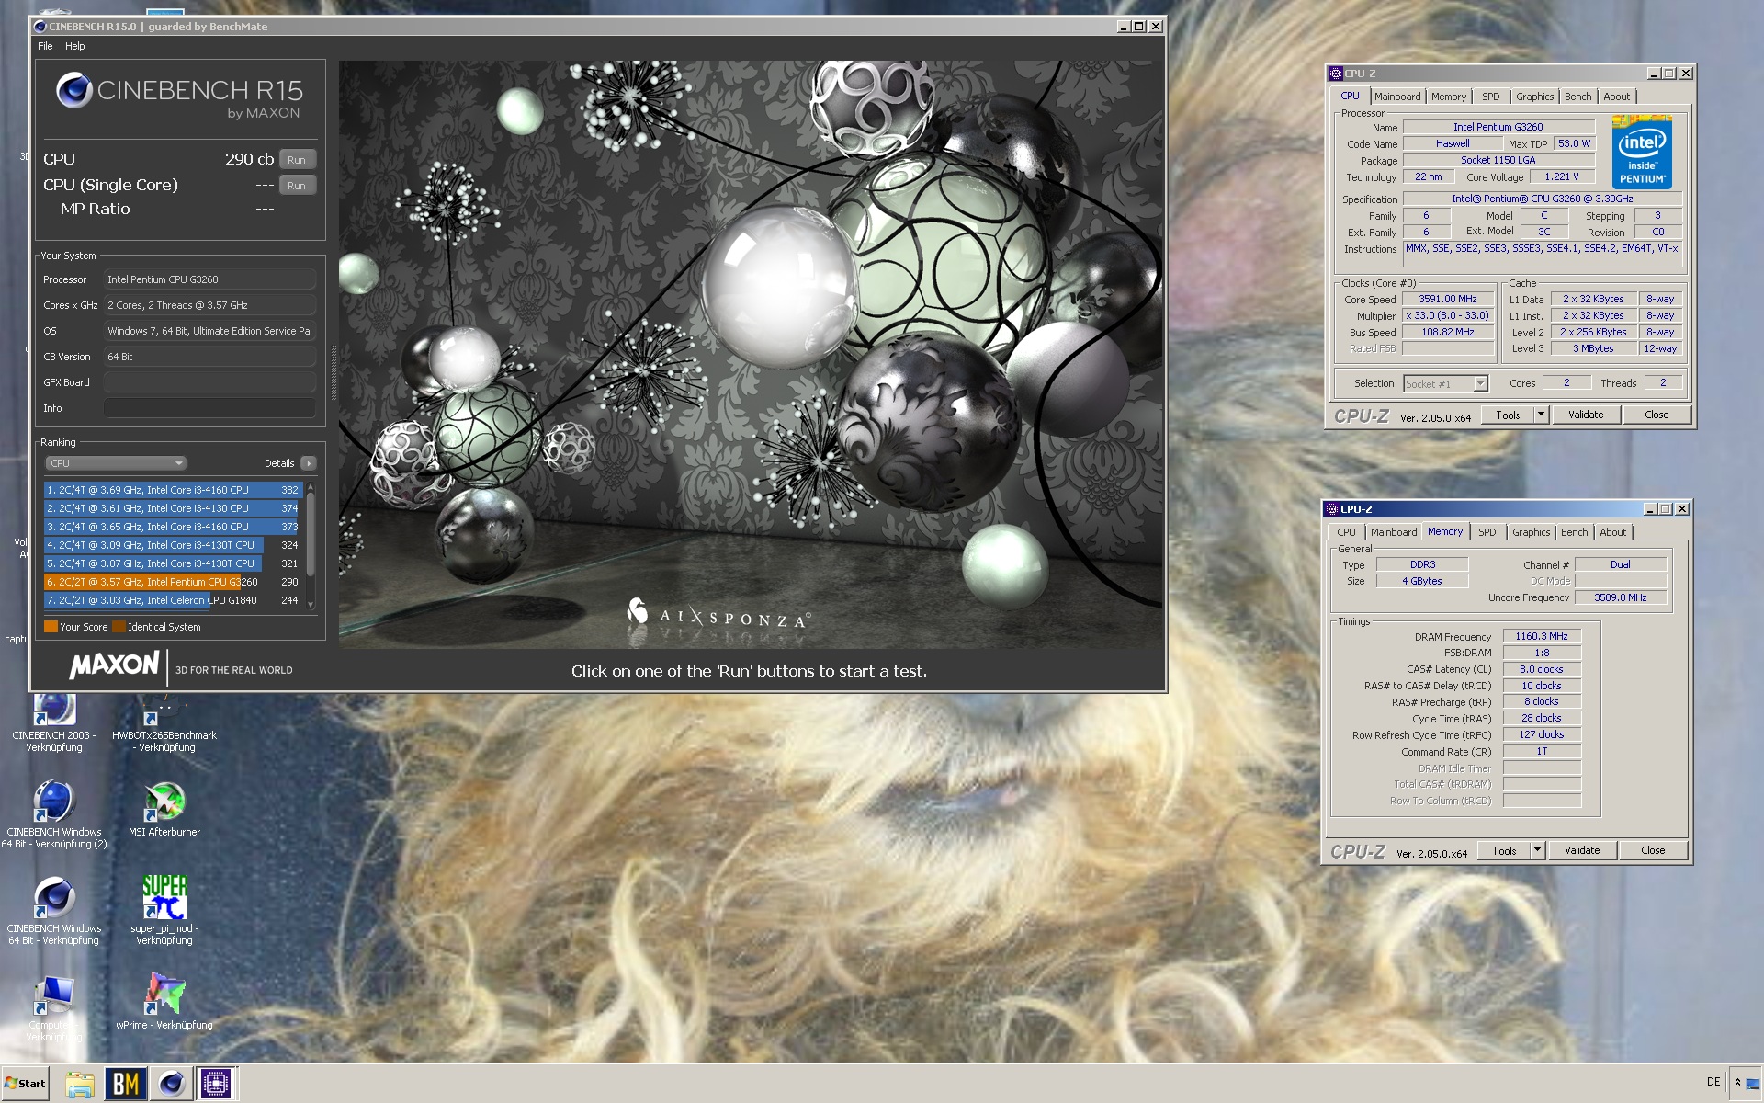Click Close button in lower CPU-Z window
Image resolution: width=1764 pixels, height=1103 pixels.
click(1653, 850)
